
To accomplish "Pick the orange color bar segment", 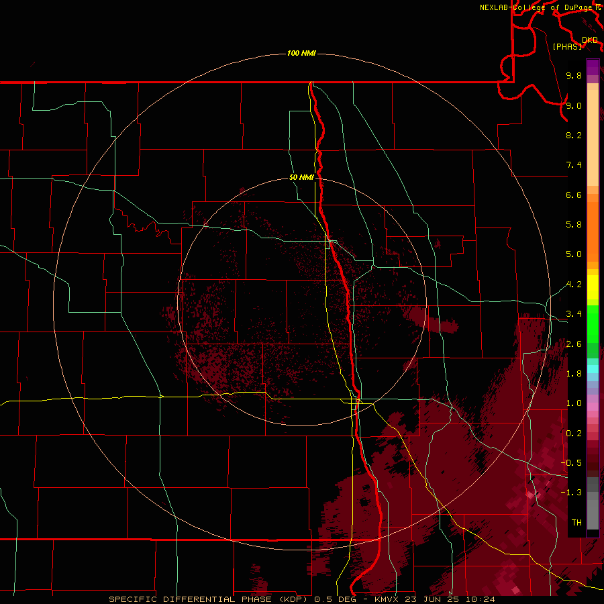I will click(x=593, y=231).
